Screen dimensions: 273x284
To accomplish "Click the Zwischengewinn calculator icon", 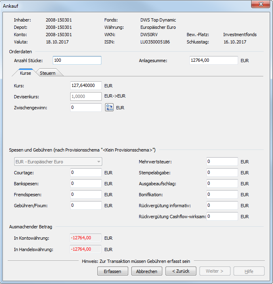I will tap(109, 108).
